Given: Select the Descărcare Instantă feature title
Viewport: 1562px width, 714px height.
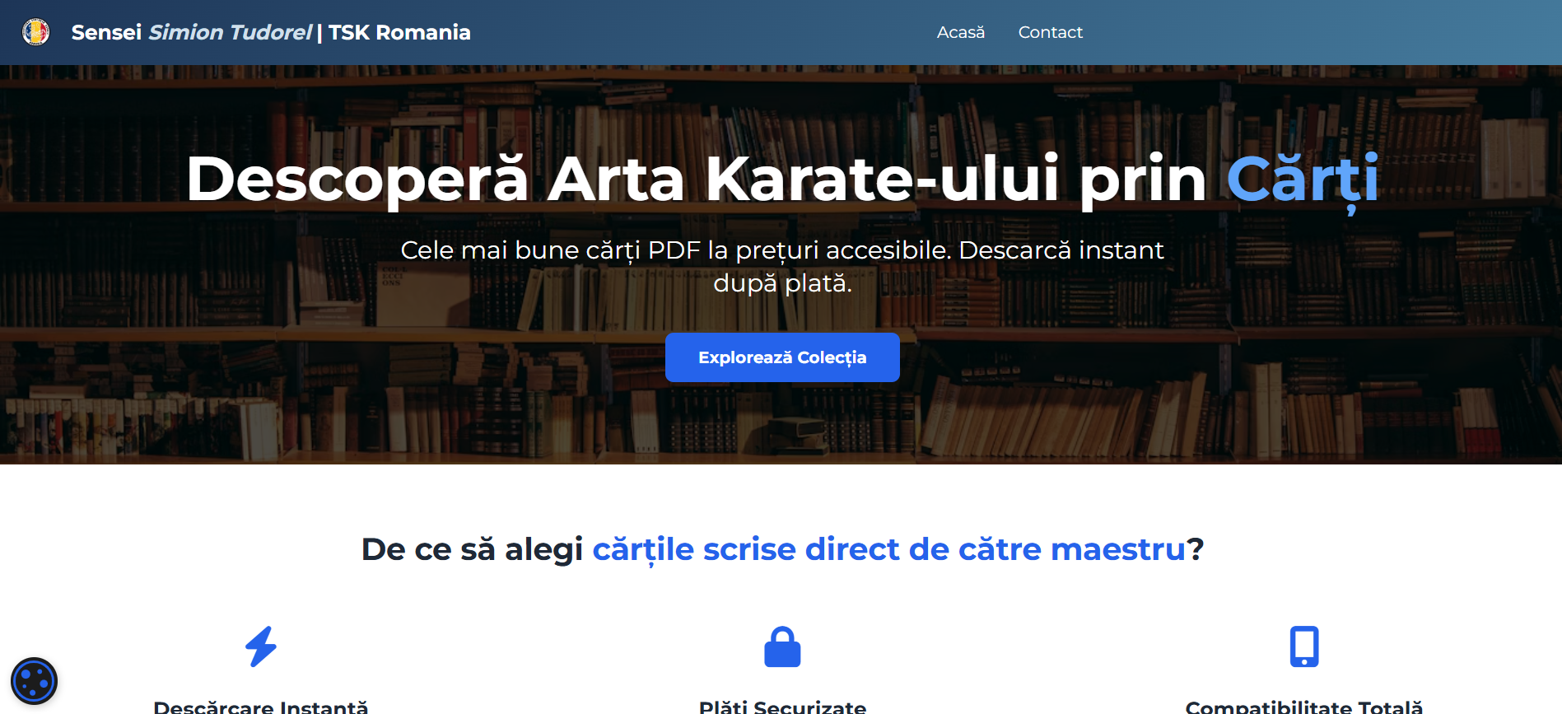Looking at the screenshot, I should (x=261, y=707).
